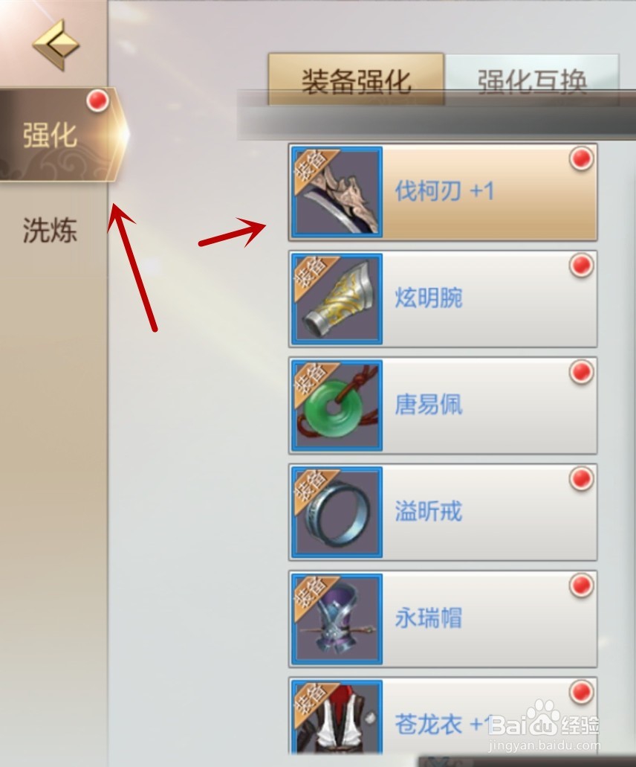This screenshot has width=636, height=767.
Task: Select the 伐柯刃 blade equipment icon
Action: coord(337,192)
